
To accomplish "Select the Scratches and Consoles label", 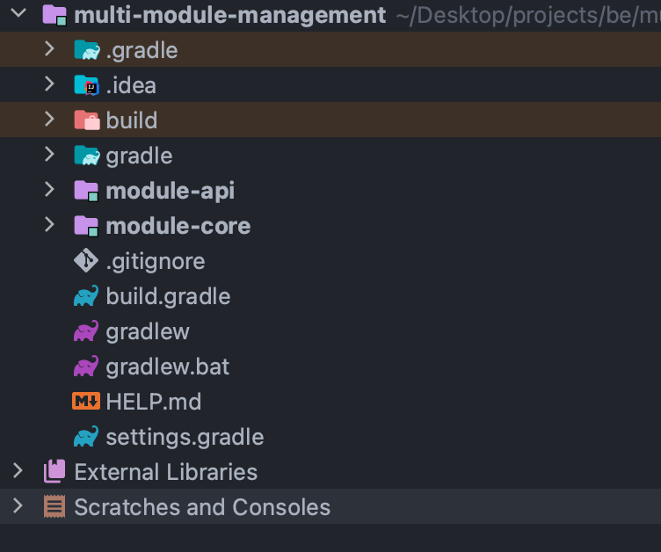I will (202, 507).
